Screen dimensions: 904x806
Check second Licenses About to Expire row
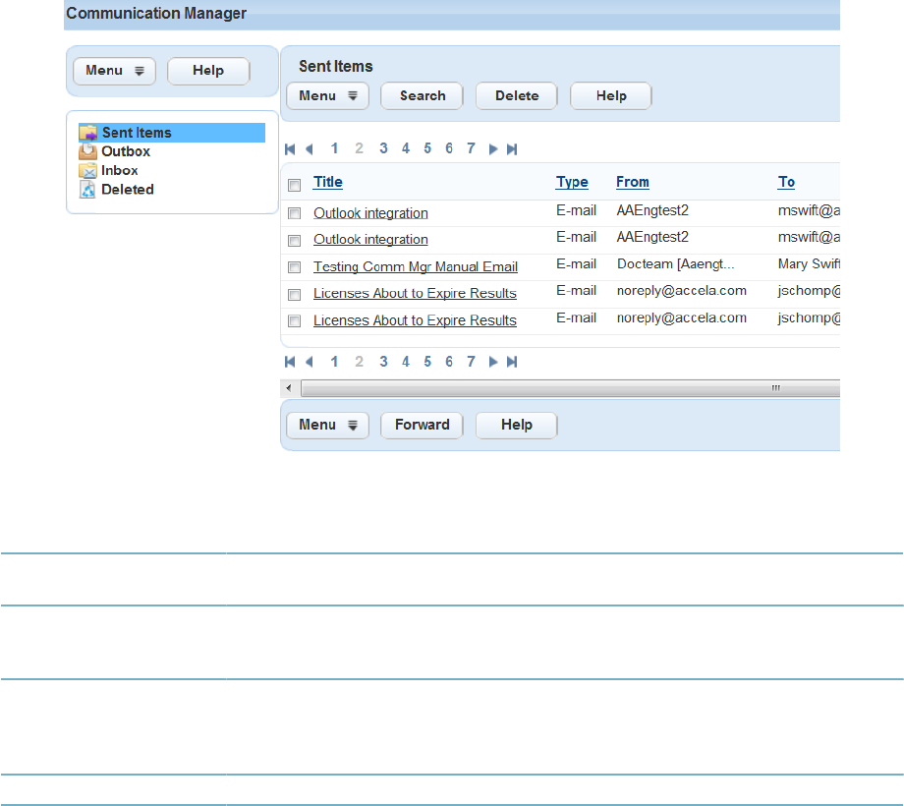(294, 320)
